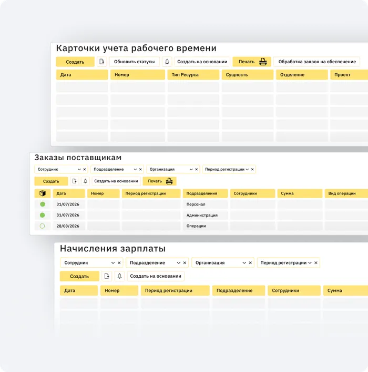Expand the Сотрудник dropdown in Начисления зарплаты
Image resolution: width=368 pixels, height=372 pixels.
(x=112, y=262)
